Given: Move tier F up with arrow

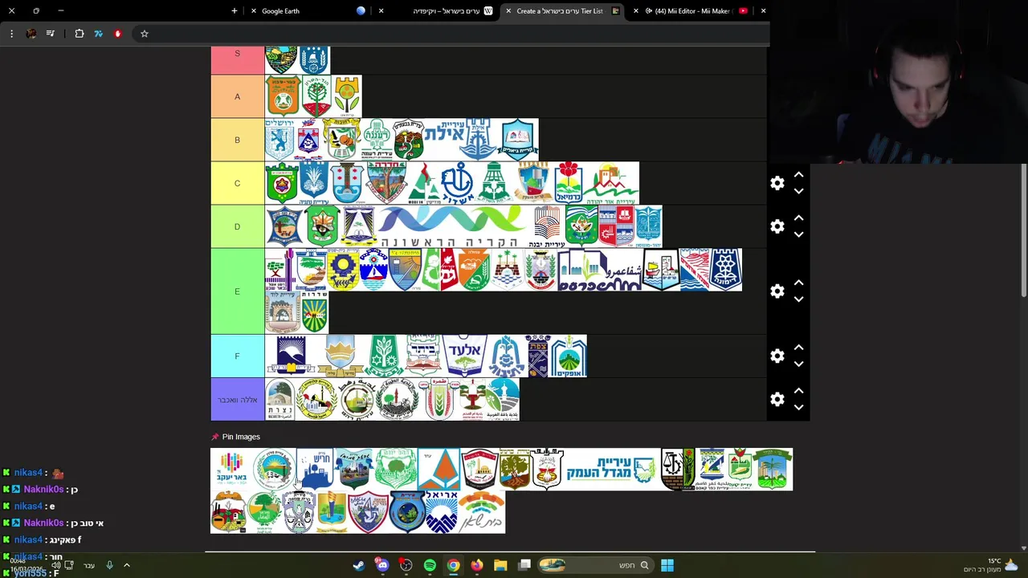Looking at the screenshot, I should tap(798, 347).
